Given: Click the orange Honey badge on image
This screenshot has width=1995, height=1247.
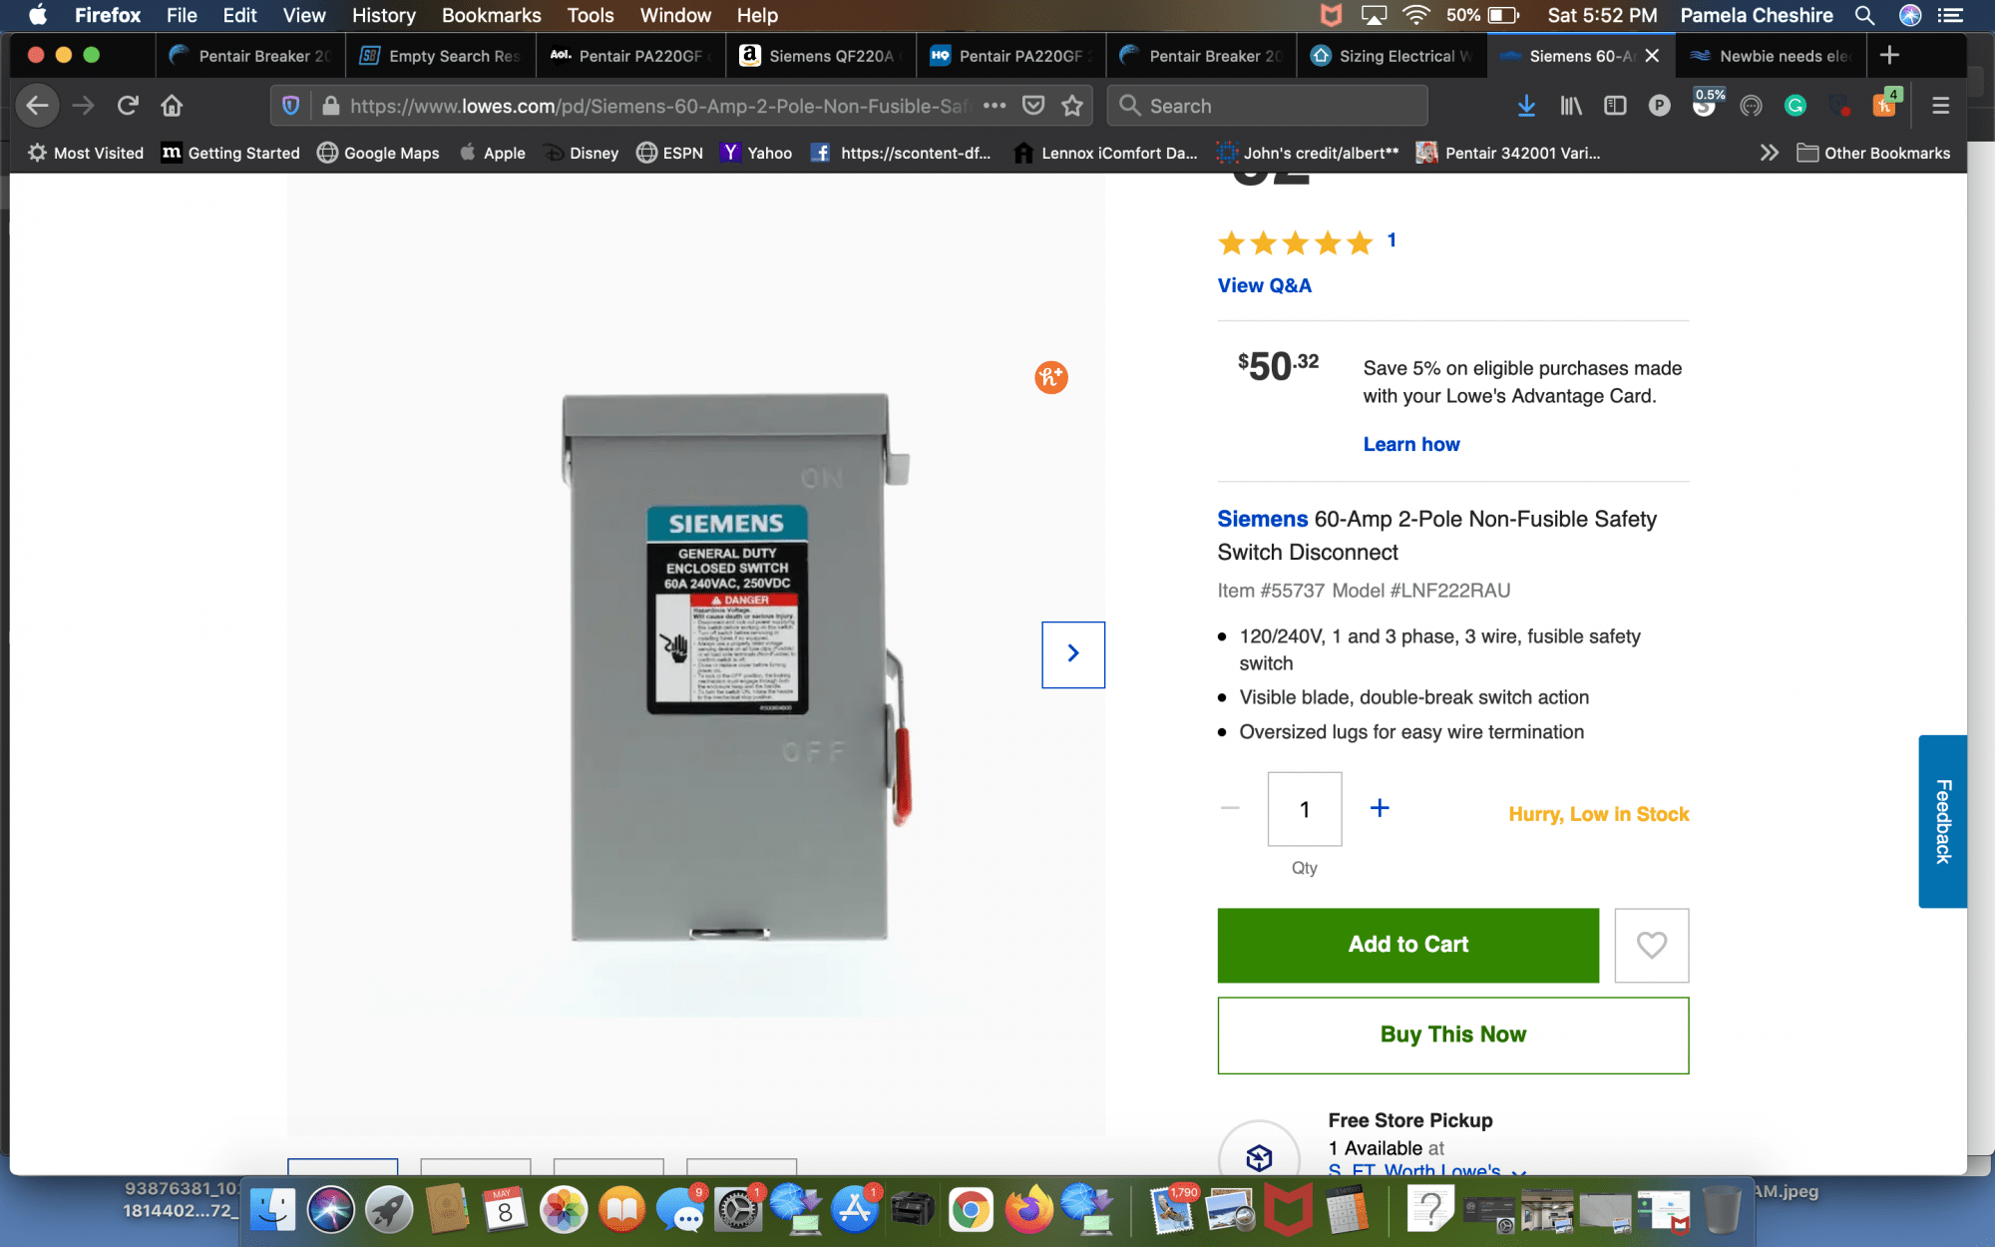Looking at the screenshot, I should 1051,377.
